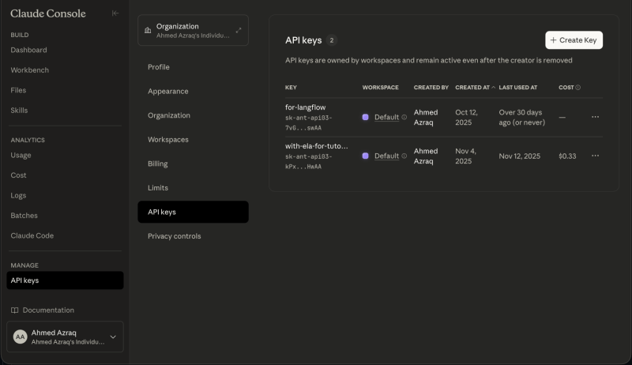Click the Workspace column header
Image resolution: width=632 pixels, height=365 pixels.
pyautogui.click(x=381, y=88)
